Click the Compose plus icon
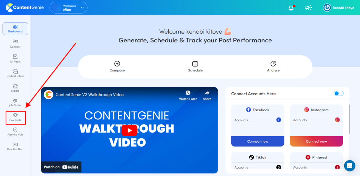The height and width of the screenshot is (176, 360). (117, 64)
